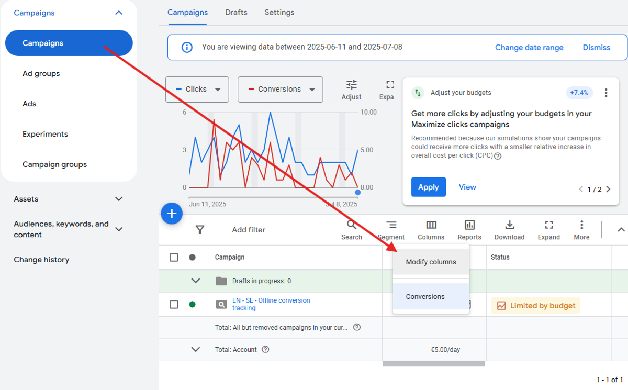The height and width of the screenshot is (390, 628).
Task: Open the Search icon in the table toolbar
Action: coord(351,226)
